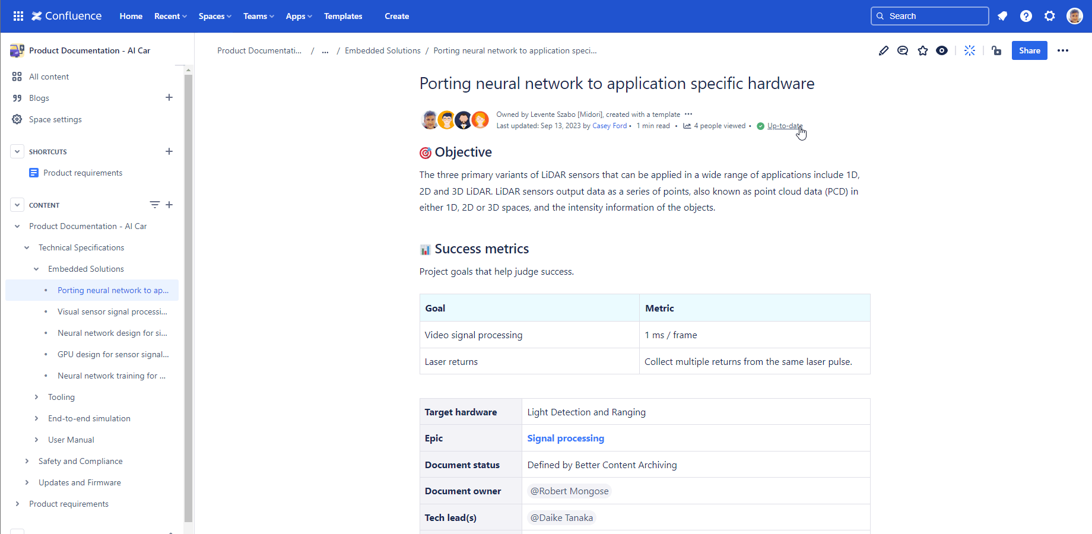Open the Templates menu item
Viewport: 1092px width, 534px height.
point(343,16)
